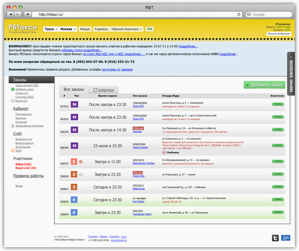Open the search magnifier icon in Google field

pos(249,14)
